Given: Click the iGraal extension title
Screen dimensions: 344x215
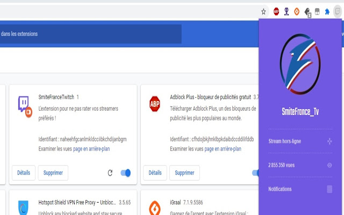Looking at the screenshot, I should [175, 203].
